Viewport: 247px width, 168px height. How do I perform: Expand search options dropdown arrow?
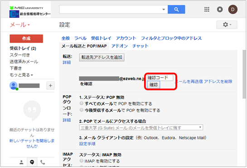tap(164, 10)
